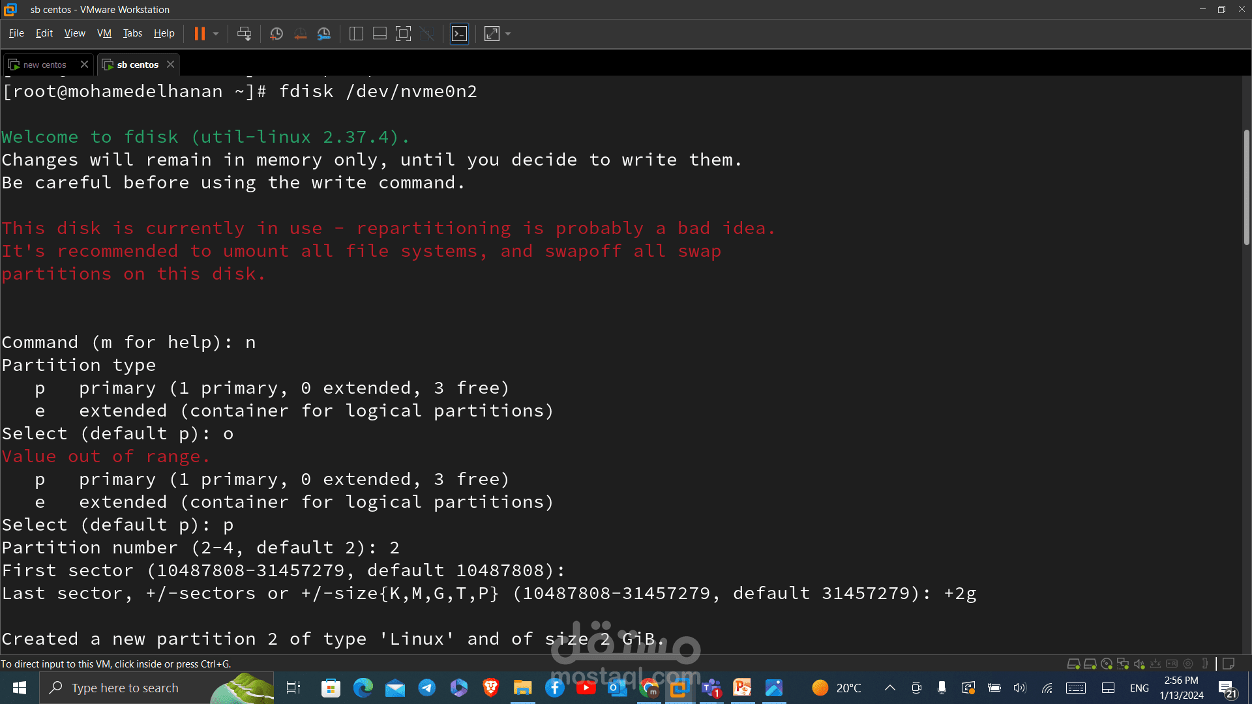1252x704 pixels.
Task: Click the ENG language indicator
Action: (x=1139, y=688)
